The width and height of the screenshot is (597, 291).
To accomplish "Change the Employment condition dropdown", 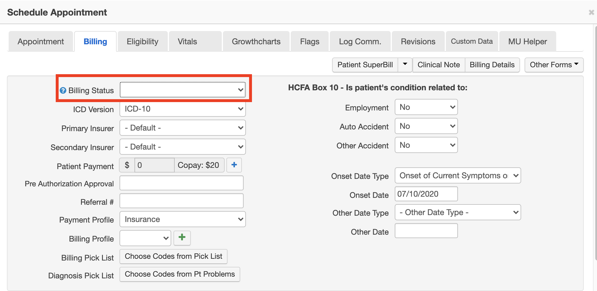I will pyautogui.click(x=426, y=107).
